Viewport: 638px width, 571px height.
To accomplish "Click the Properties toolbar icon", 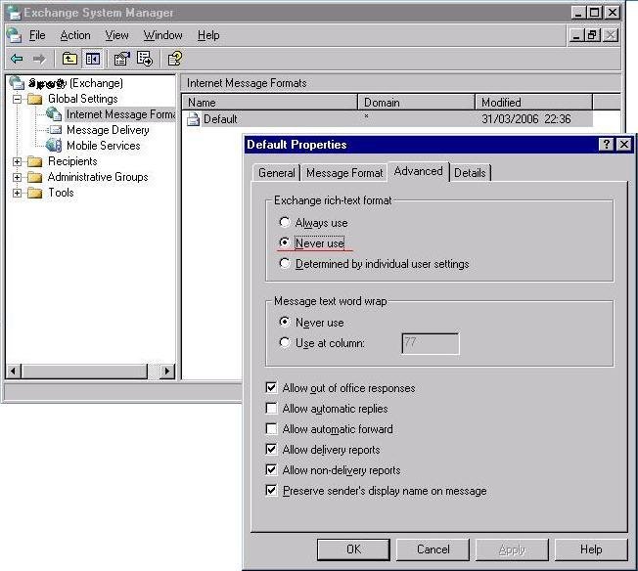I will [x=122, y=59].
